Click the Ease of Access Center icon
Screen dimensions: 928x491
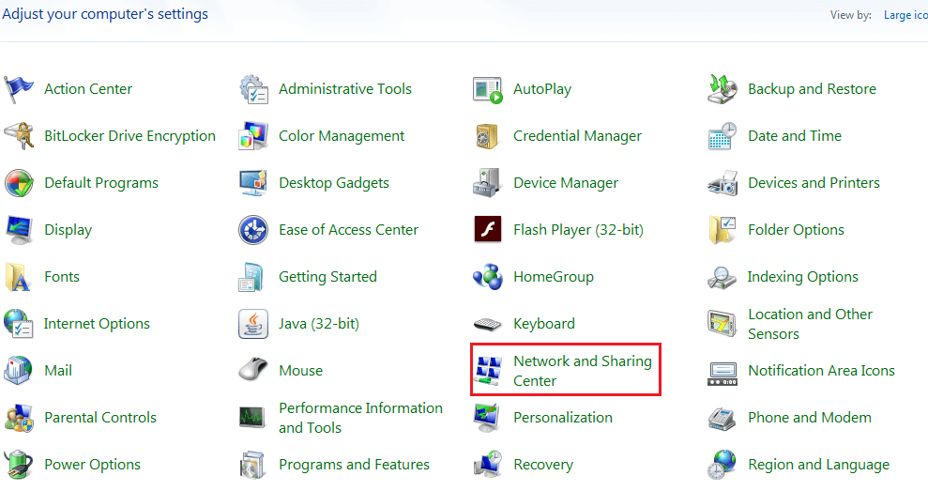point(253,230)
